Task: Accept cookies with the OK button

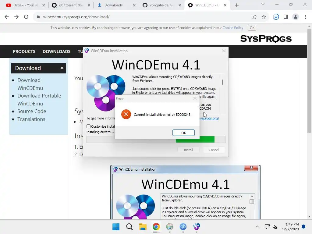Action: coord(252,28)
